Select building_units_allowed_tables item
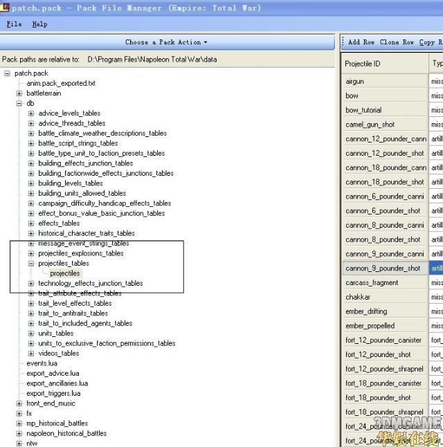This screenshot has height=447, width=443. pos(82,193)
